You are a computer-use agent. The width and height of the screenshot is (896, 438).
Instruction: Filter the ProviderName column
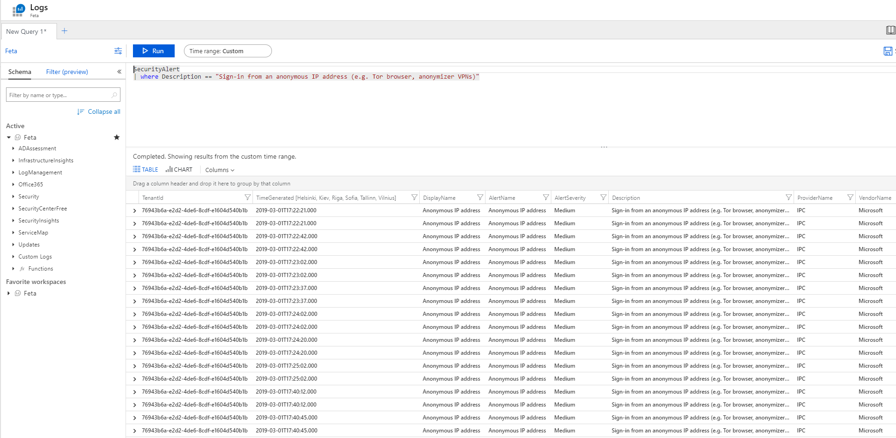click(850, 197)
